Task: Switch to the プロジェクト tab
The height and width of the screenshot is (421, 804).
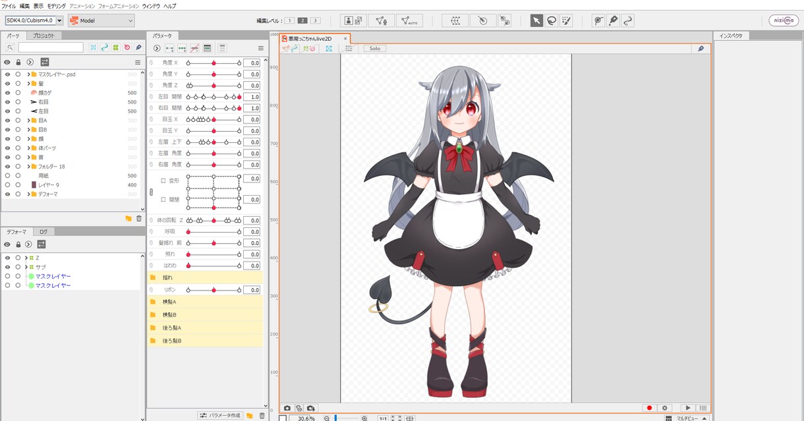Action: 43,36
